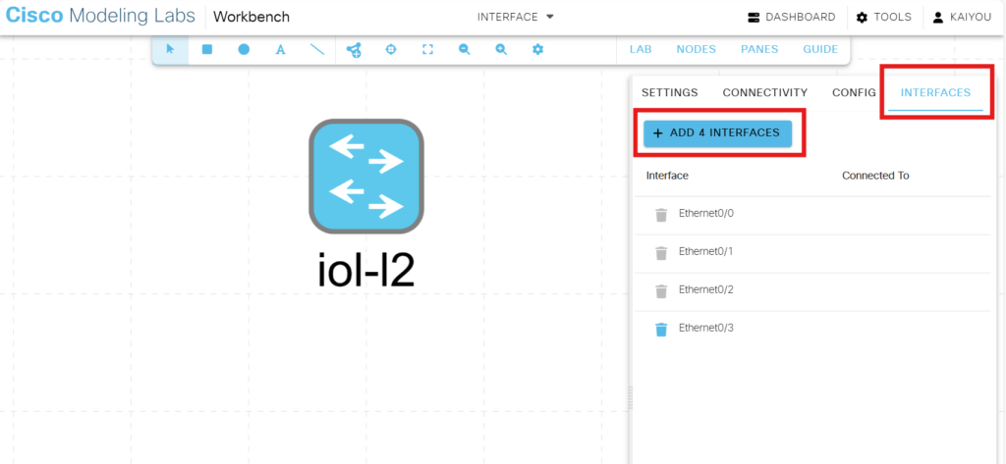Go to the DASHBOARD
Image resolution: width=1006 pixels, height=464 pixels.
point(792,18)
